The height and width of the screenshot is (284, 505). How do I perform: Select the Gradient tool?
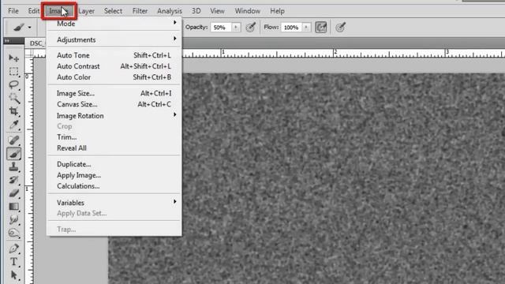click(13, 207)
